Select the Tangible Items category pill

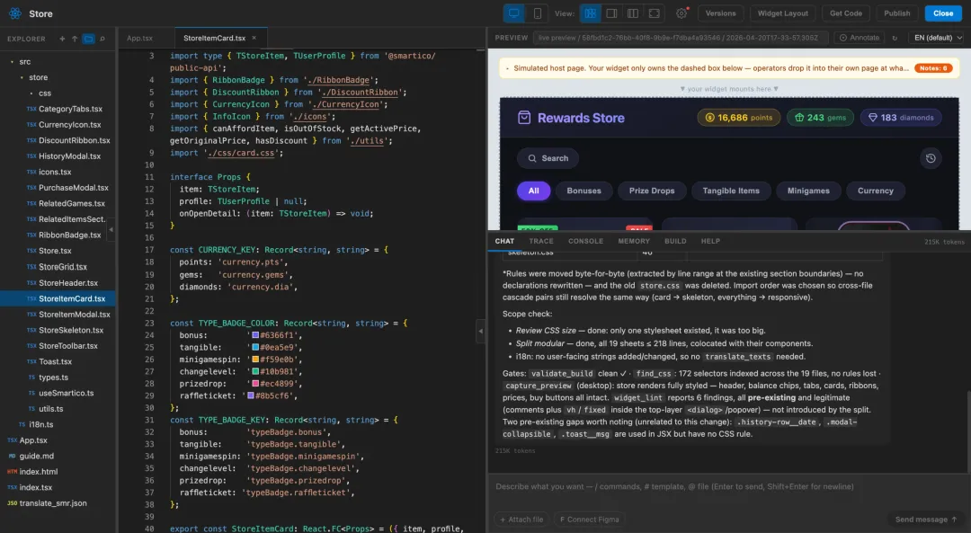click(731, 191)
